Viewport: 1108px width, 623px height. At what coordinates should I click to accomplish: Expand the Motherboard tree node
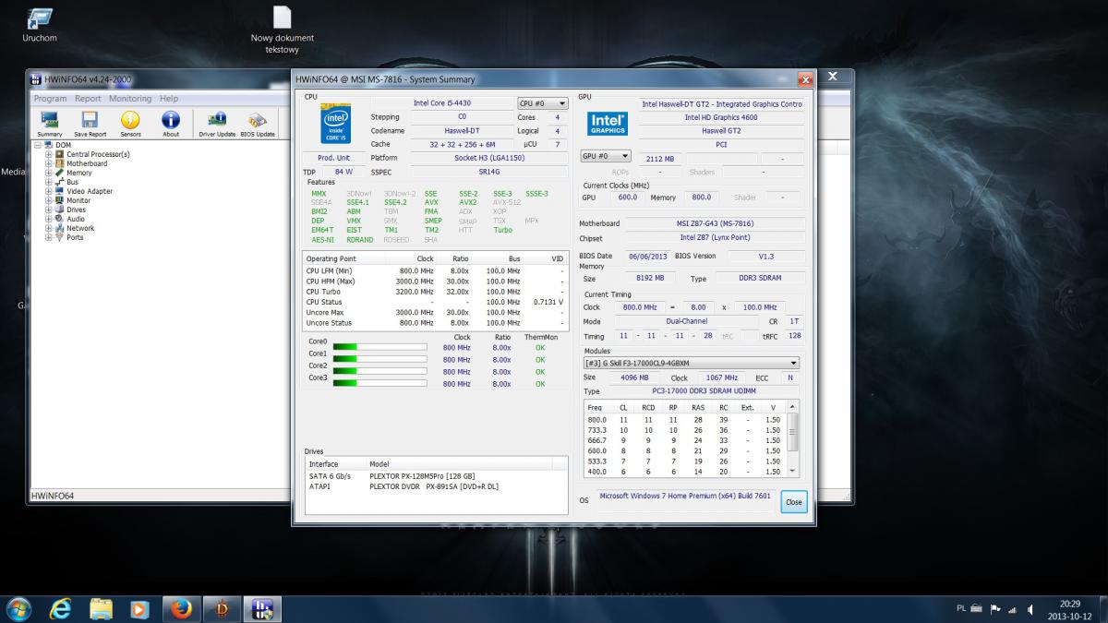pos(49,163)
